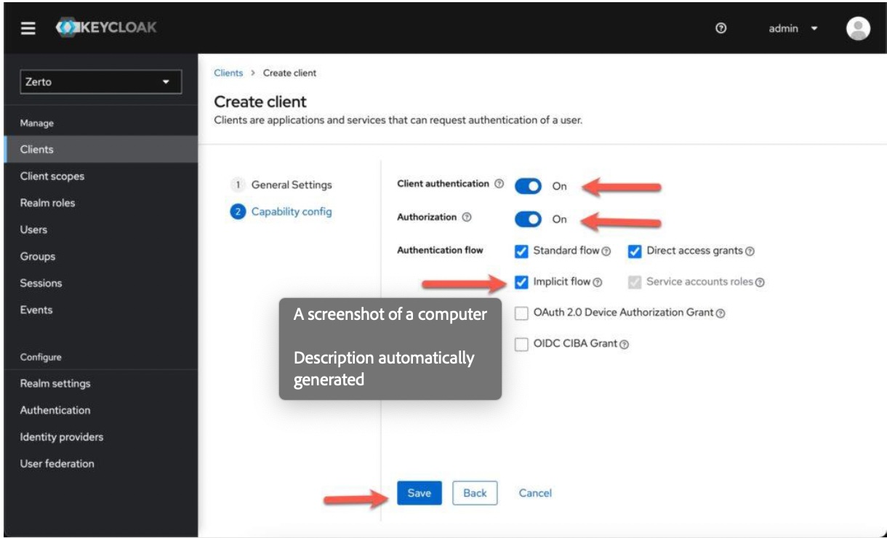The height and width of the screenshot is (538, 887).
Task: Go Back to previous step
Action: [x=475, y=493]
